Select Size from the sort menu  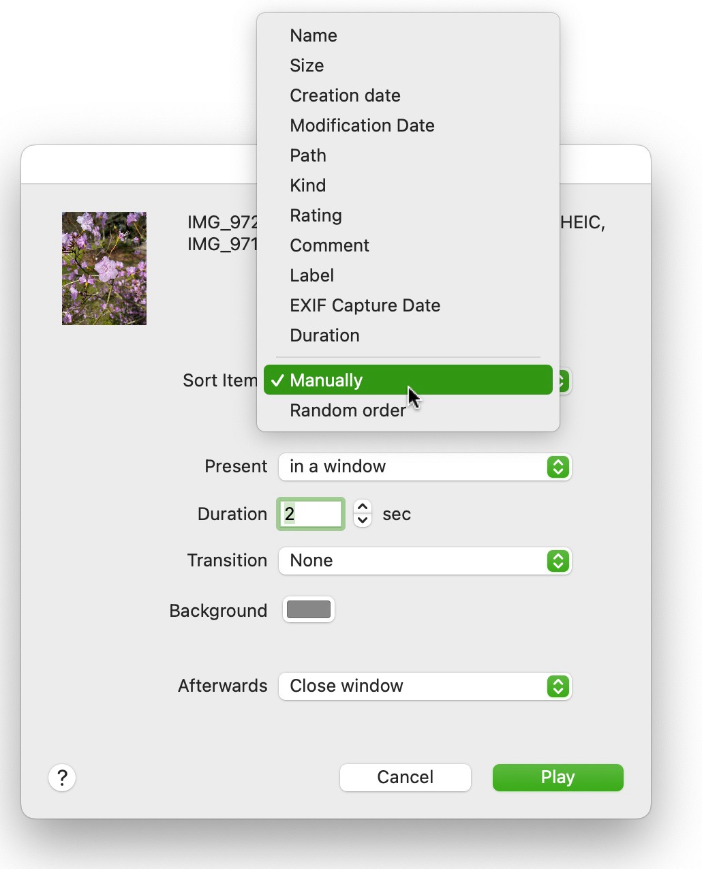[307, 65]
